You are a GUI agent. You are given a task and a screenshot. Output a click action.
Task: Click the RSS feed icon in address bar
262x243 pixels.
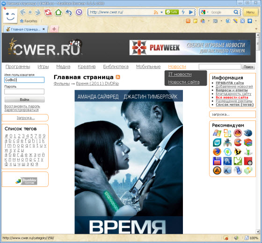(156, 12)
